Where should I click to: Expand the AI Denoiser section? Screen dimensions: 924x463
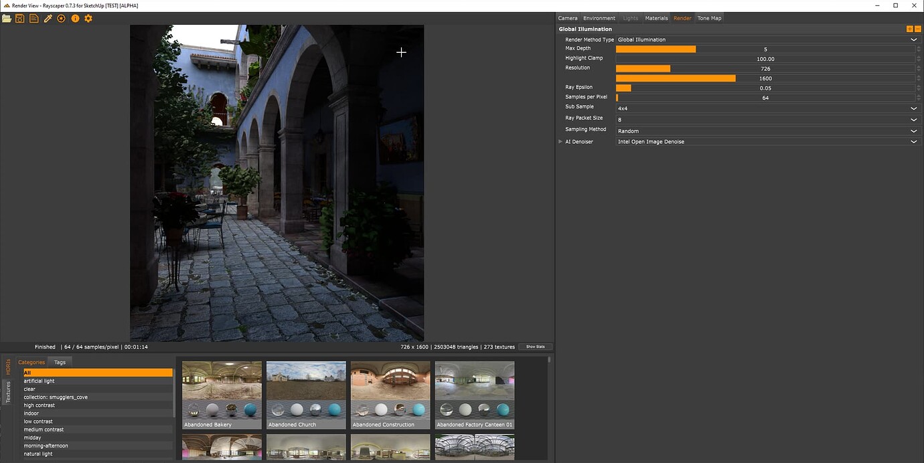(x=560, y=141)
